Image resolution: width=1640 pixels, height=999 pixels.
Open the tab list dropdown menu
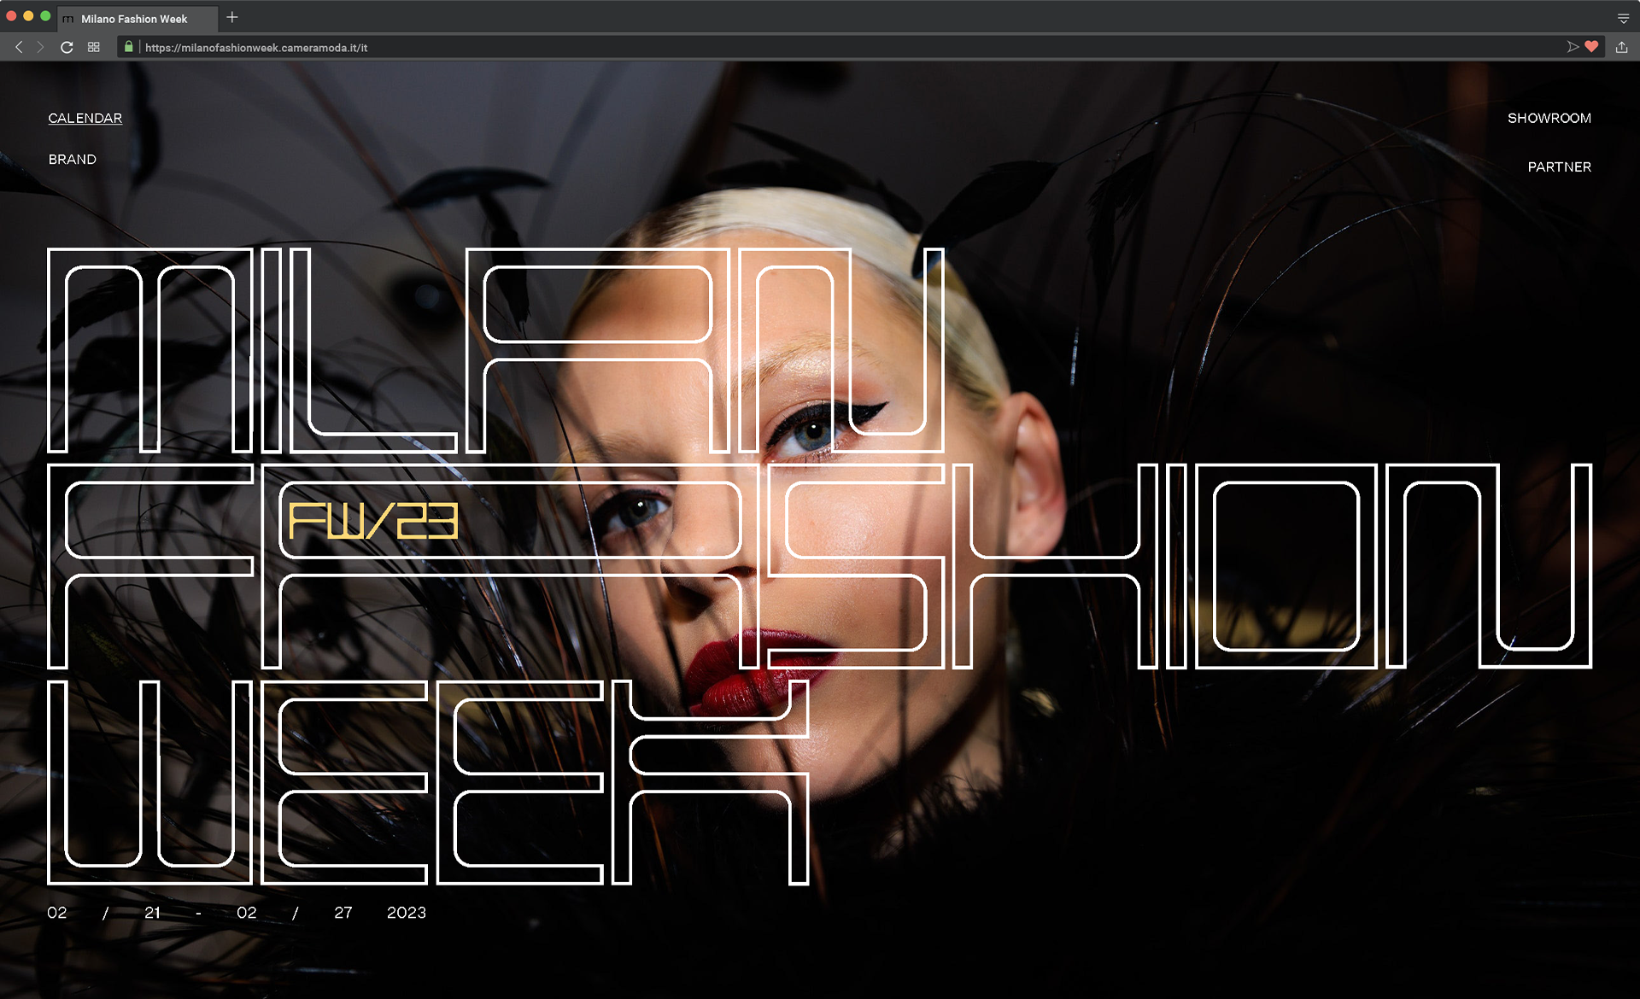pyautogui.click(x=1623, y=18)
